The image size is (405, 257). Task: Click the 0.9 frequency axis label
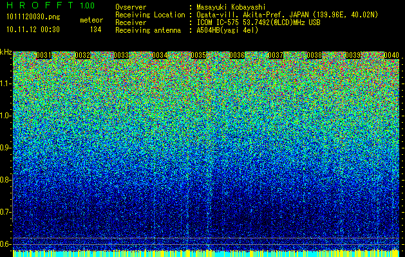(5, 148)
